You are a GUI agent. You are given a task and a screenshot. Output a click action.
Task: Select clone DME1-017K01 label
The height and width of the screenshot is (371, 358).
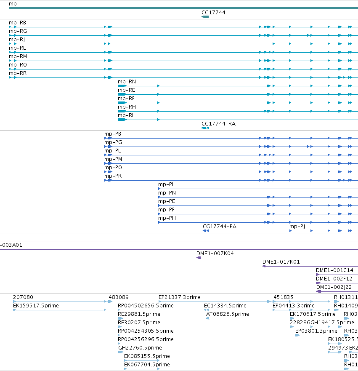(281, 262)
